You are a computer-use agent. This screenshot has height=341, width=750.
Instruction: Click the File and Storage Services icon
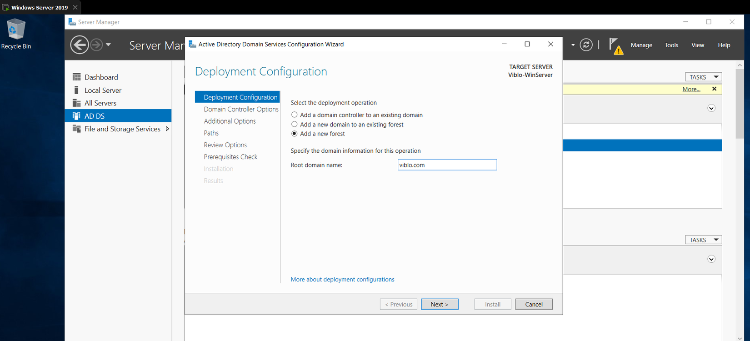click(x=77, y=129)
